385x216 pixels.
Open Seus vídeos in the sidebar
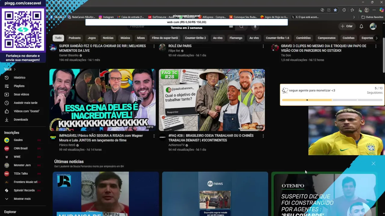point(21,94)
